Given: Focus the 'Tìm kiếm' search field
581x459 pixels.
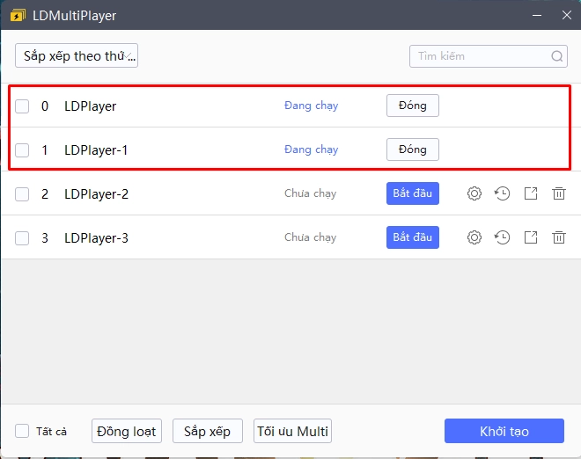Looking at the screenshot, I should point(480,56).
